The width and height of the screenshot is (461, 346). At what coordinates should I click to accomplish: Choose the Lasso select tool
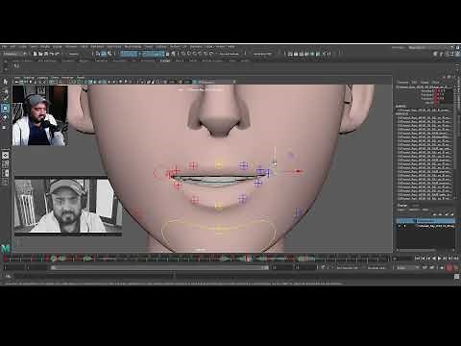[5, 91]
